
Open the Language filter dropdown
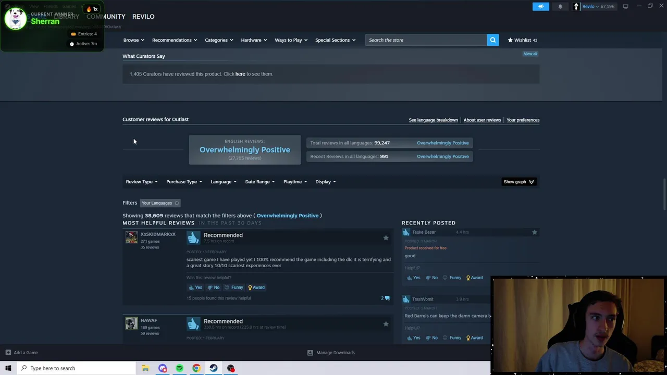point(223,182)
